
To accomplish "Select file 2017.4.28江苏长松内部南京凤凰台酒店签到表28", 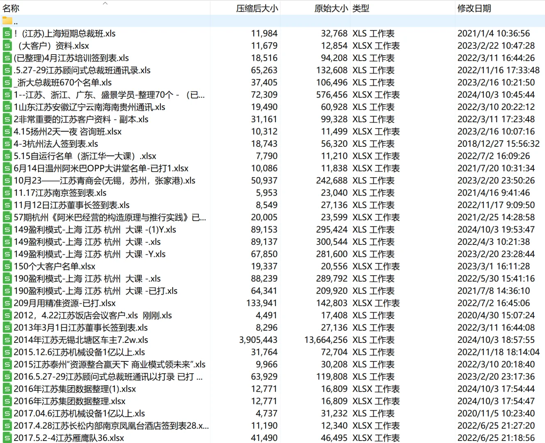I will 111,426.
